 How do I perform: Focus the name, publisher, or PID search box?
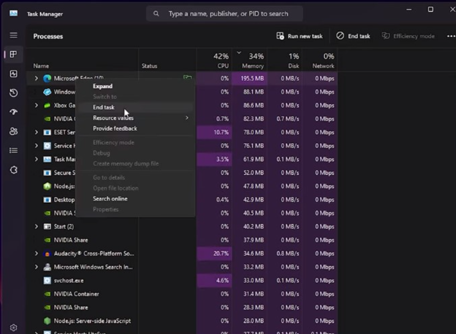(225, 14)
